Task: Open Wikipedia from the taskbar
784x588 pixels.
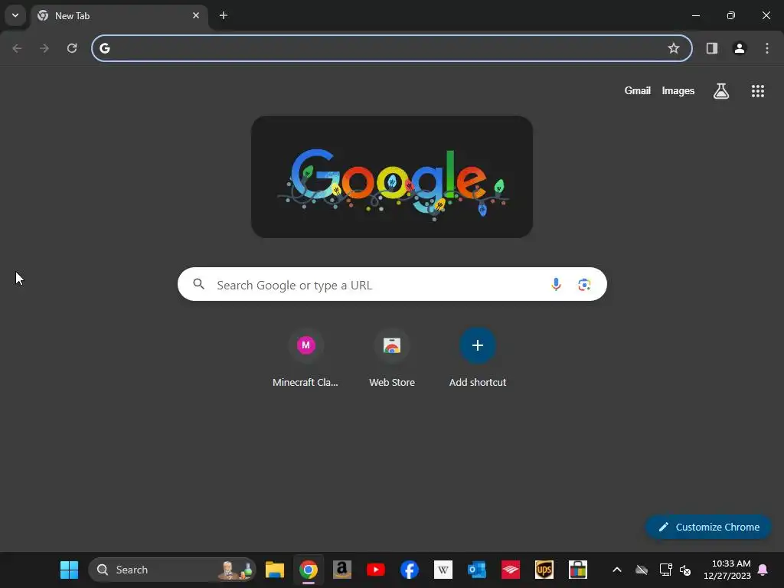Action: [443, 570]
